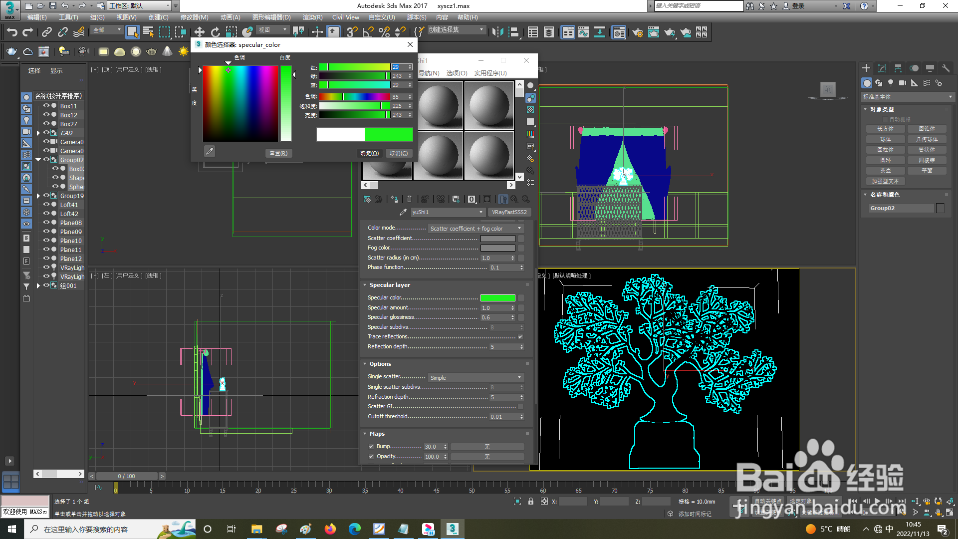Enable the 自动栅格 checkbox

[x=885, y=119]
